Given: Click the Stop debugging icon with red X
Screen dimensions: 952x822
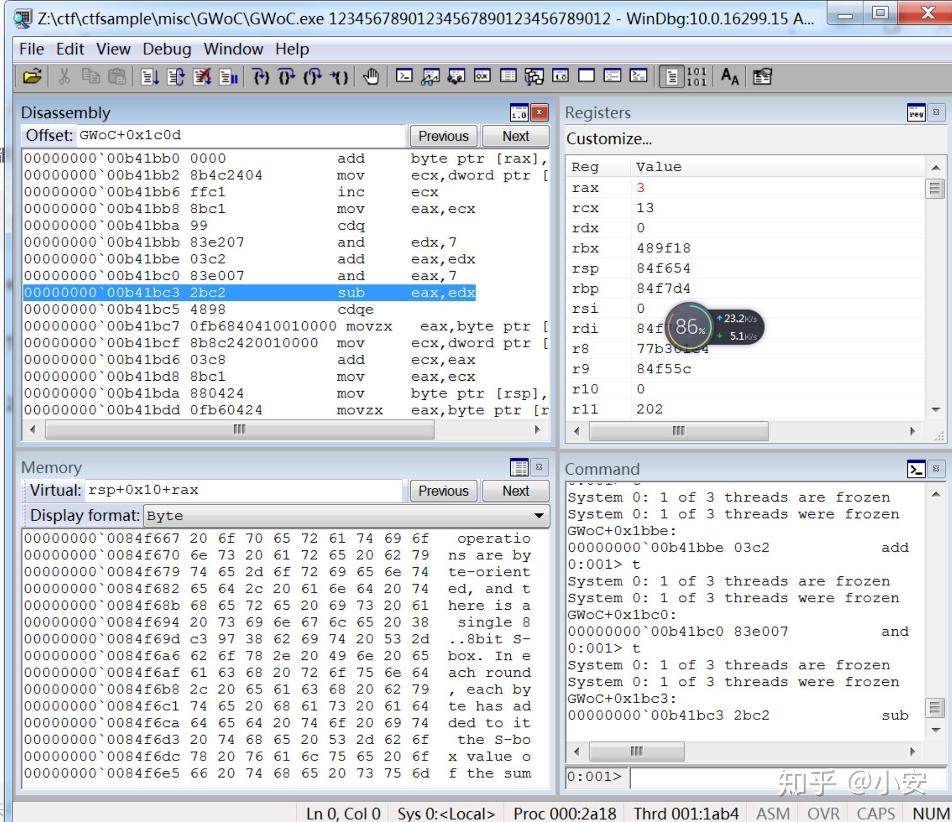Looking at the screenshot, I should pyautogui.click(x=202, y=77).
